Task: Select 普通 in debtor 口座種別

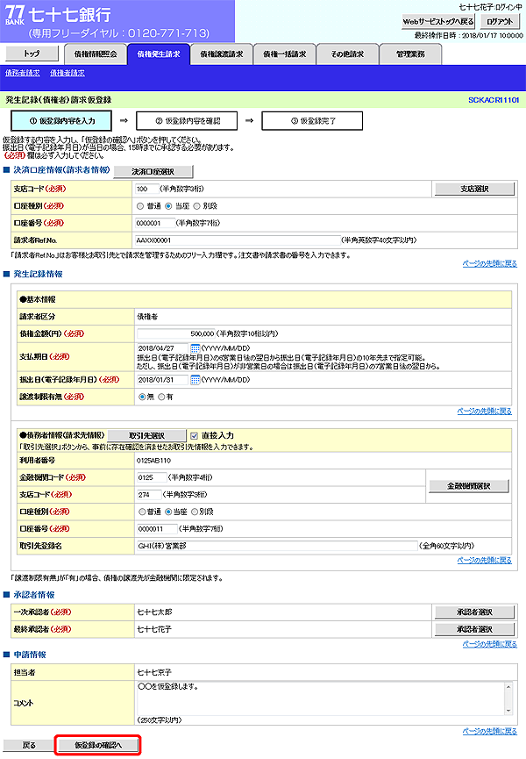Action: tap(142, 512)
